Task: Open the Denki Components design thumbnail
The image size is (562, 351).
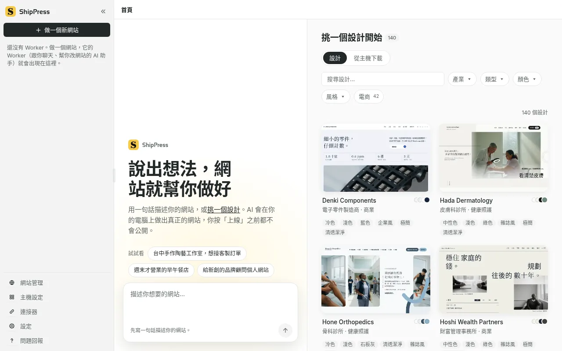Action: click(x=376, y=158)
